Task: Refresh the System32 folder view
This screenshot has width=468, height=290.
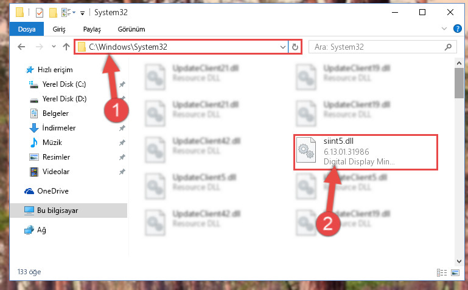Action: 295,47
